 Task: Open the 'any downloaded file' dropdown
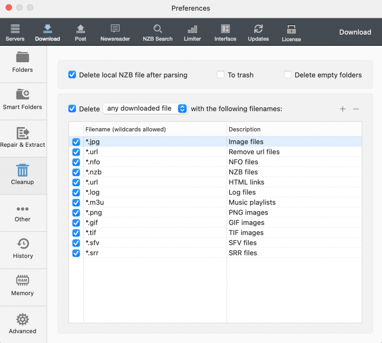[145, 108]
